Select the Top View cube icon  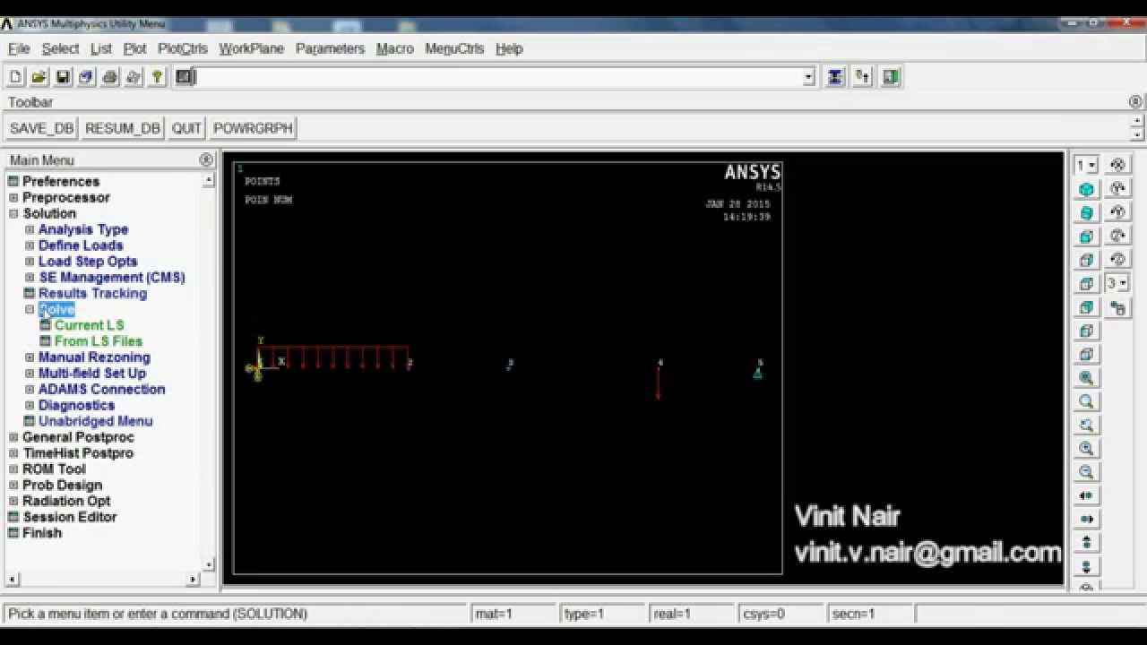(1086, 284)
